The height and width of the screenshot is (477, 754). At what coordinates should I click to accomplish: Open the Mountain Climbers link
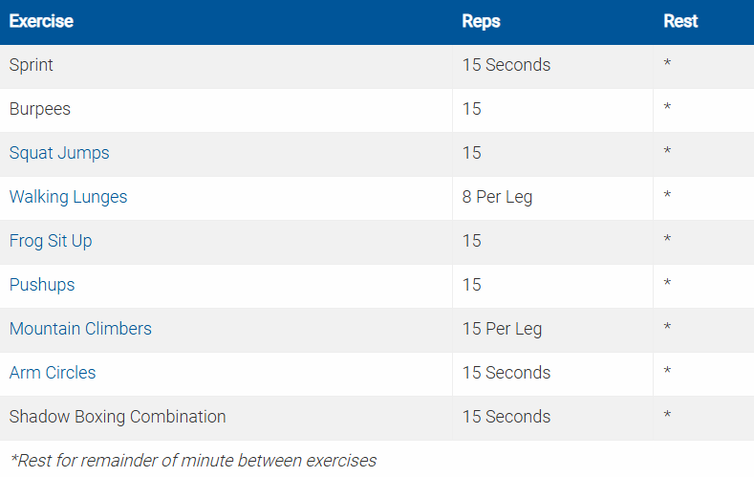80,329
